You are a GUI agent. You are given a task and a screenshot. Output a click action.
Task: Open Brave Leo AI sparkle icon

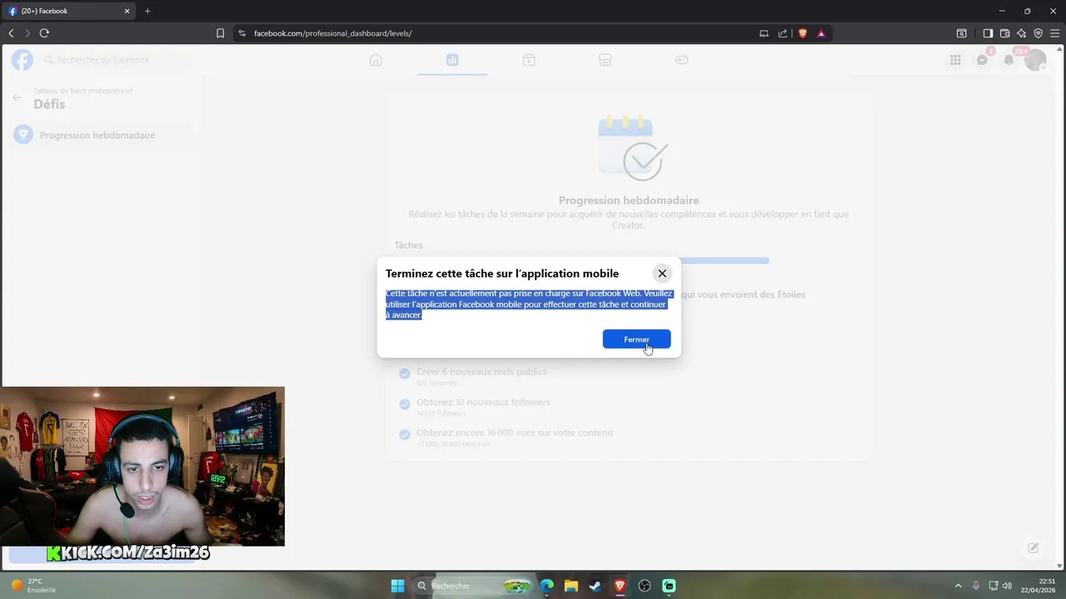point(1021,33)
